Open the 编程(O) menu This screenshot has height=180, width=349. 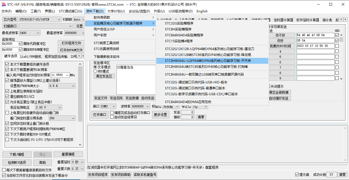(21, 11)
